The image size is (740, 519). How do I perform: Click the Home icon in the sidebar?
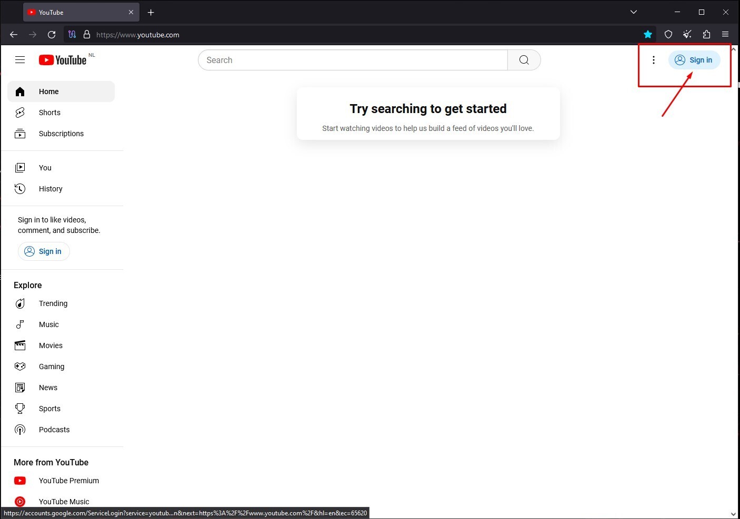tap(20, 91)
